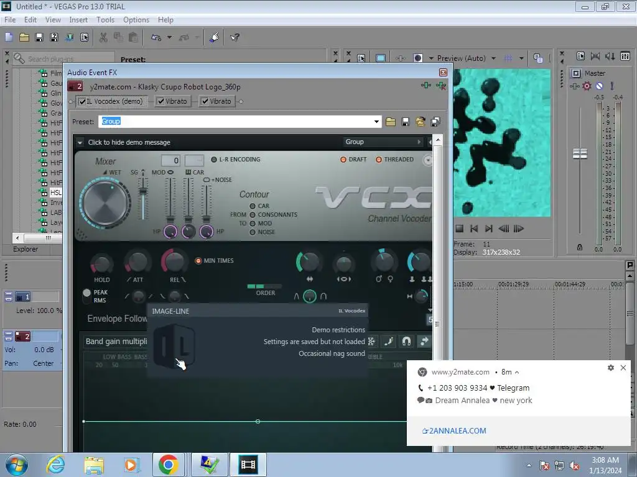Switch to the Explorer tab
The height and width of the screenshot is (477, 637).
point(26,249)
